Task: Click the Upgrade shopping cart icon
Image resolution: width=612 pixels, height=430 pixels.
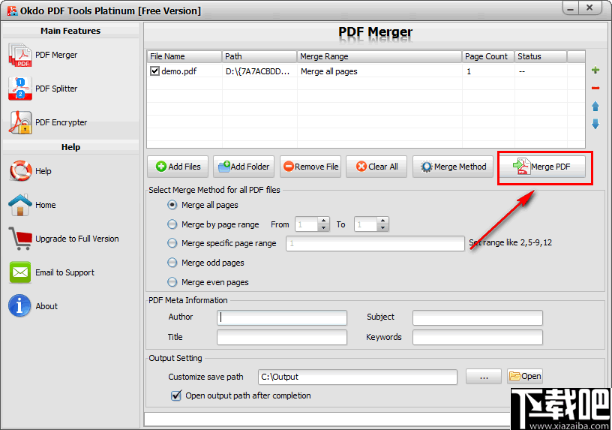Action: pos(20,239)
